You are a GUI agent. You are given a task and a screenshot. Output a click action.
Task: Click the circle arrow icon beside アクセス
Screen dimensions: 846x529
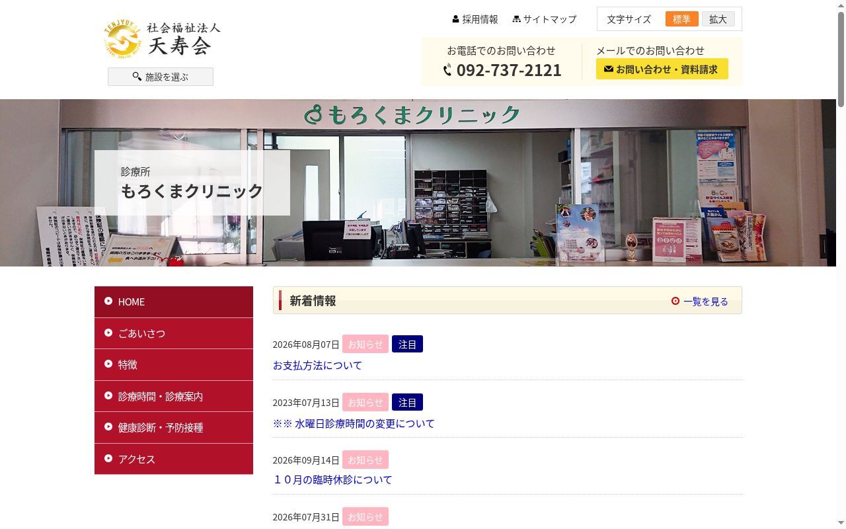click(x=108, y=458)
